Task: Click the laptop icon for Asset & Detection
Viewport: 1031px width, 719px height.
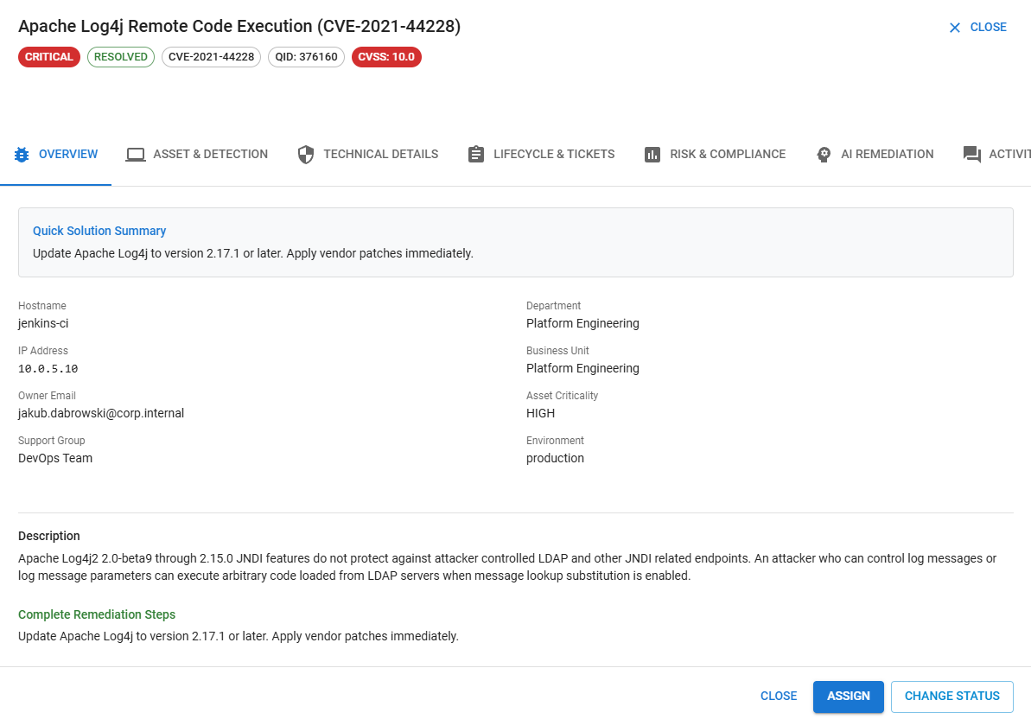Action: (136, 155)
